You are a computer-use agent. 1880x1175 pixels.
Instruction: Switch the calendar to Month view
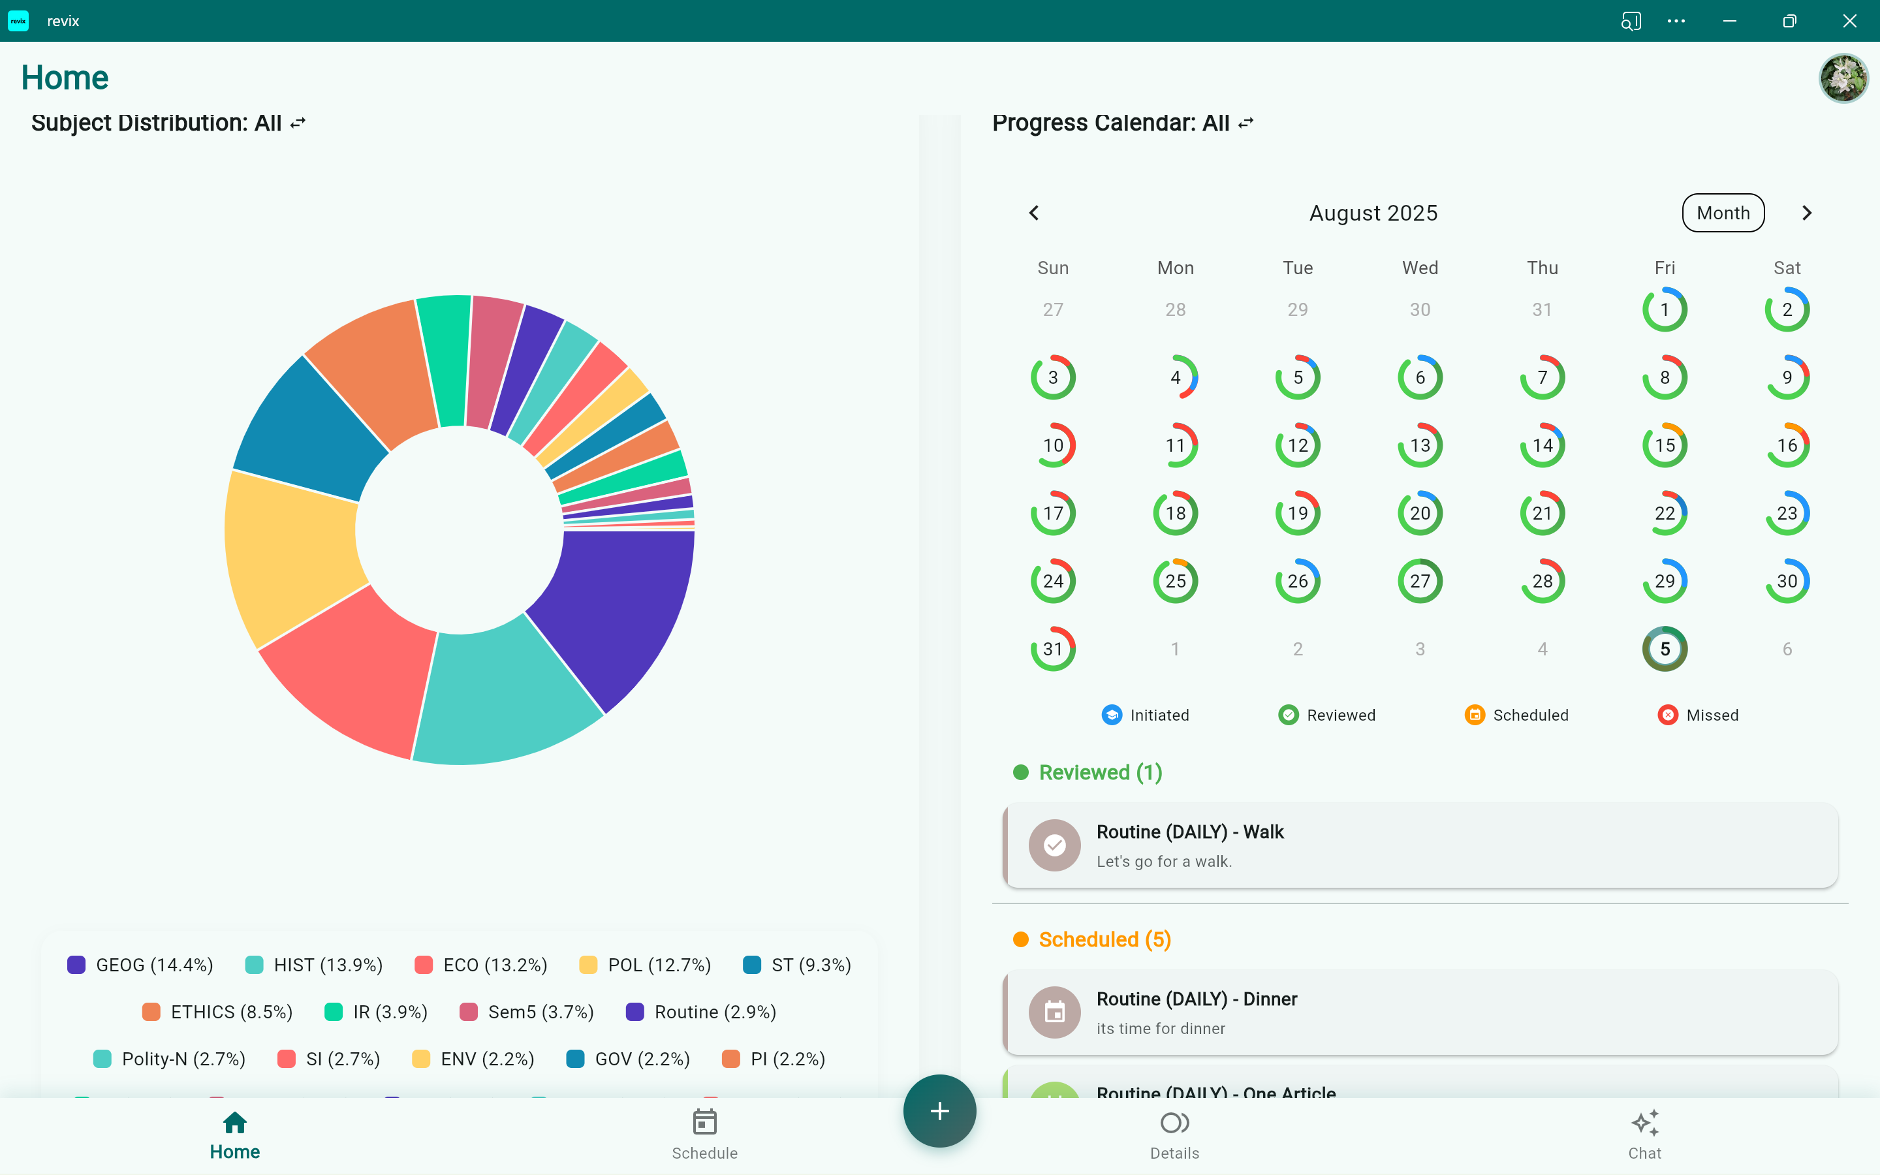pyautogui.click(x=1722, y=212)
